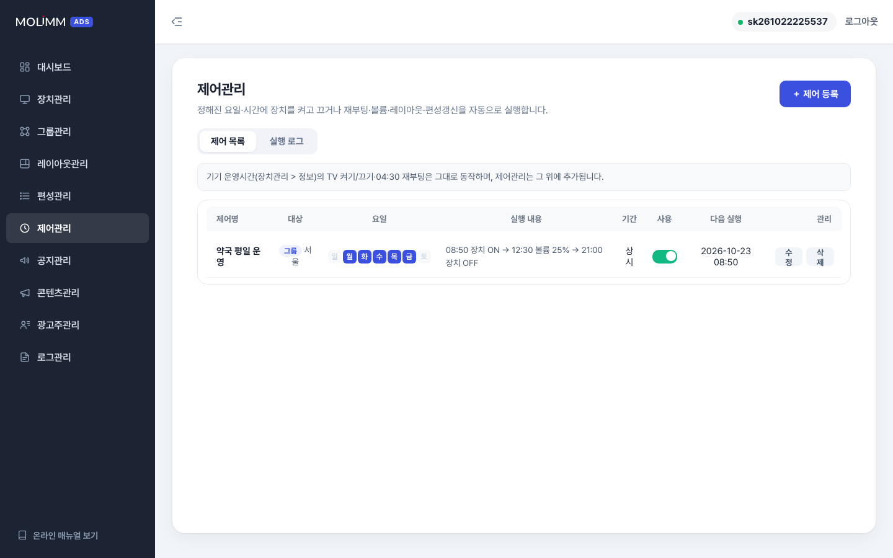893x558 pixels.
Task: Collapse the sidebar with the menu icon
Action: click(x=177, y=22)
